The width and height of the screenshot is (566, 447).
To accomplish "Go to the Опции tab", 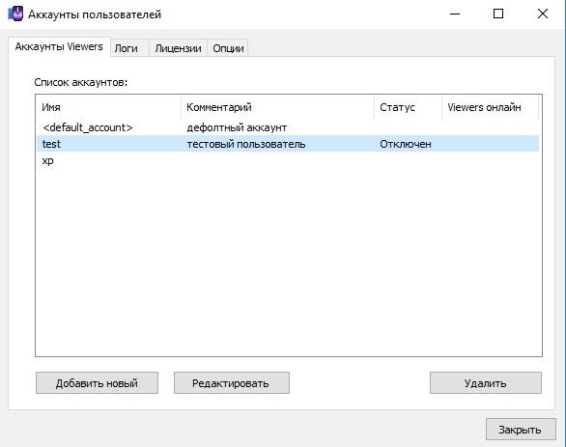I will click(228, 48).
